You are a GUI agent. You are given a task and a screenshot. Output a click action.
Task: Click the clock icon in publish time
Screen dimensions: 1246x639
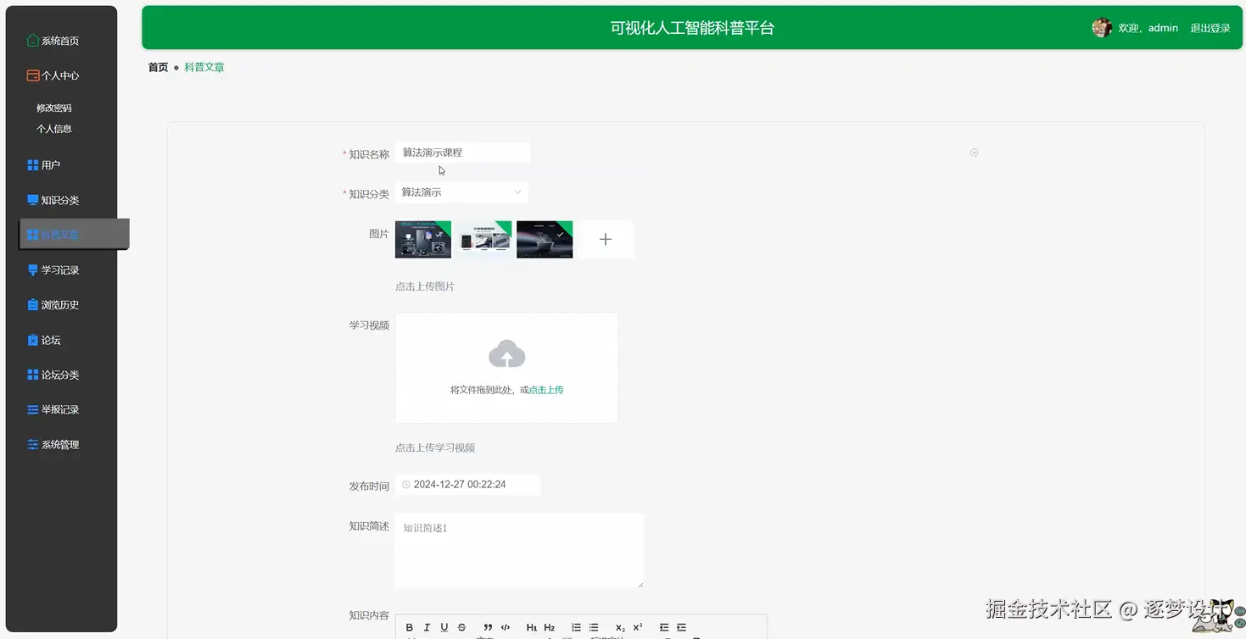tap(406, 485)
